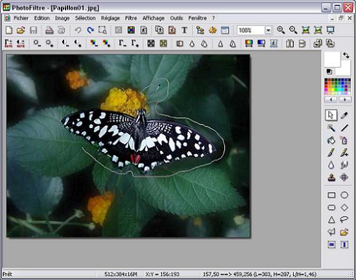Click the Text tool T icon
The width and height of the screenshot is (356, 280).
pos(184,30)
